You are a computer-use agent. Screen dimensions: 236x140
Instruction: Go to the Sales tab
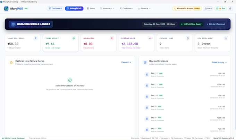point(91,9)
